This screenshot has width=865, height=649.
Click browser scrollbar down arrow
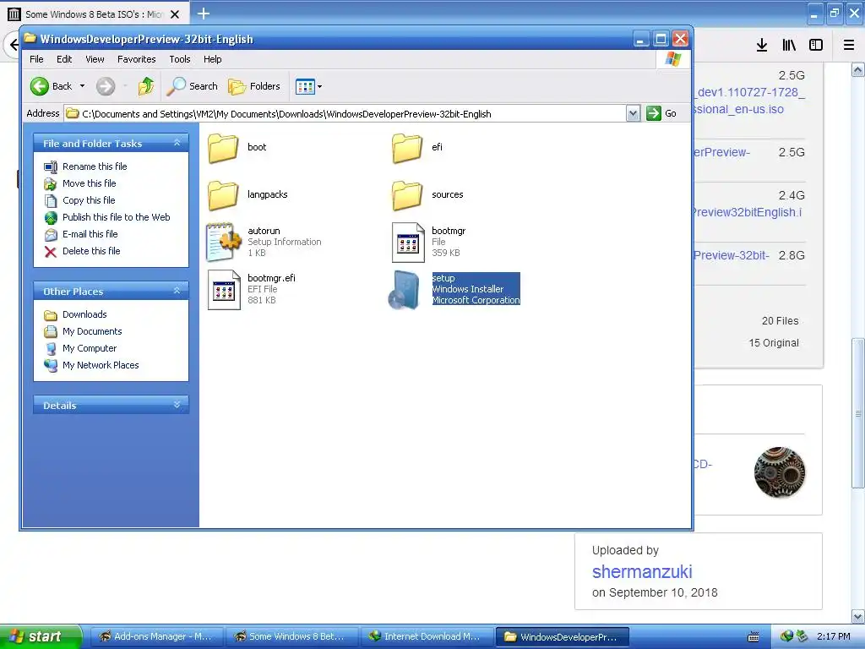click(x=857, y=616)
